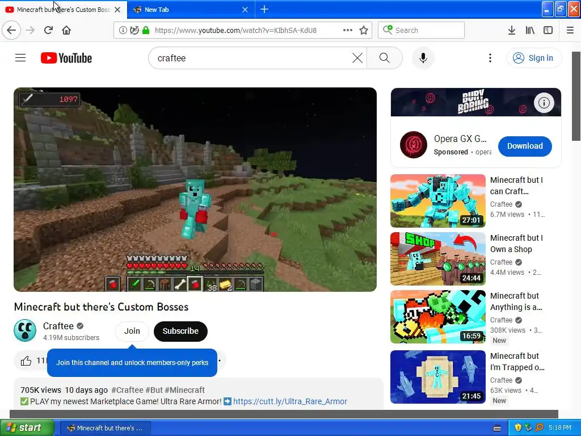581x436 pixels.
Task: Toggle the browser sidebar icon
Action: click(548, 31)
